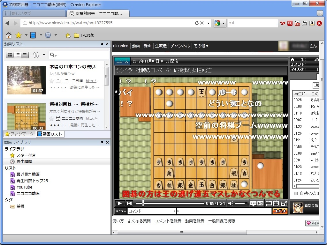Open the 生放送 menu on niconico bar
This screenshot has width=327, height=245.
point(161,46)
